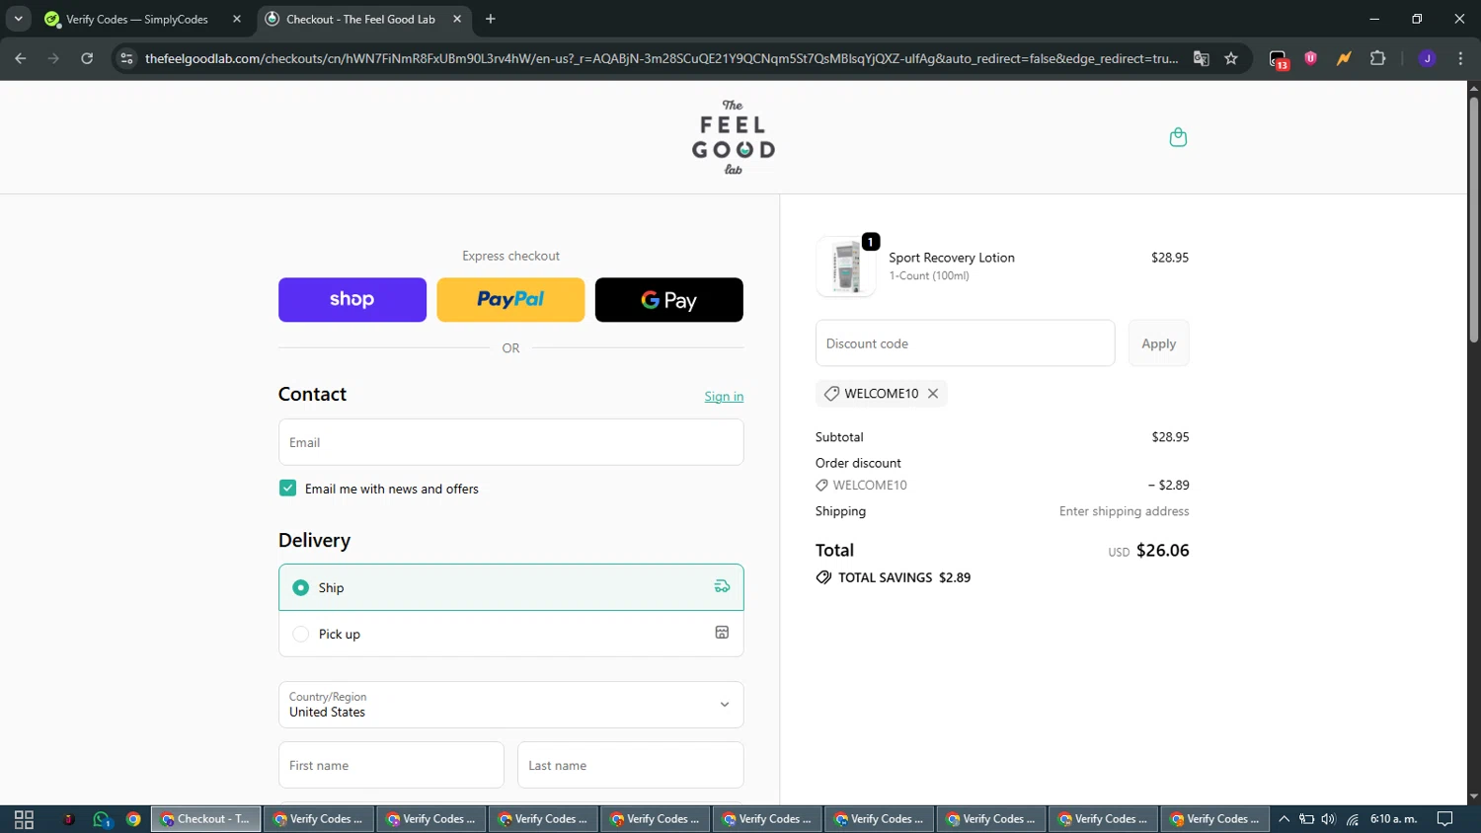
Task: Remove the WELCOME10 discount code tag
Action: point(933,394)
